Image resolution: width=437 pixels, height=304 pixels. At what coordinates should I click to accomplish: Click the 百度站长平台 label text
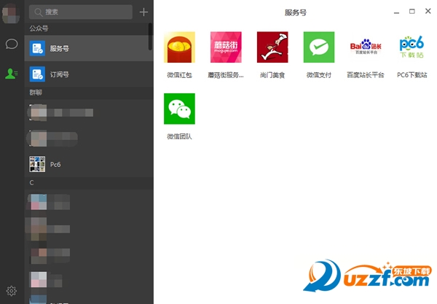[366, 75]
